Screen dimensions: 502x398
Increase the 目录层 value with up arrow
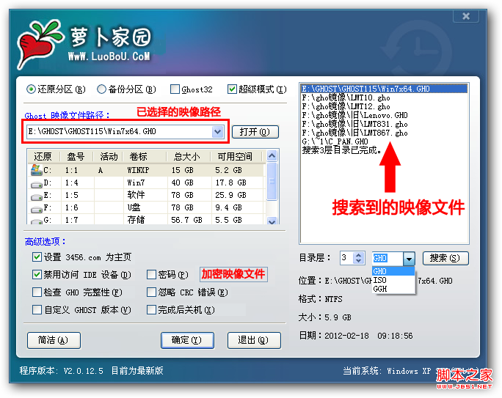pos(359,255)
